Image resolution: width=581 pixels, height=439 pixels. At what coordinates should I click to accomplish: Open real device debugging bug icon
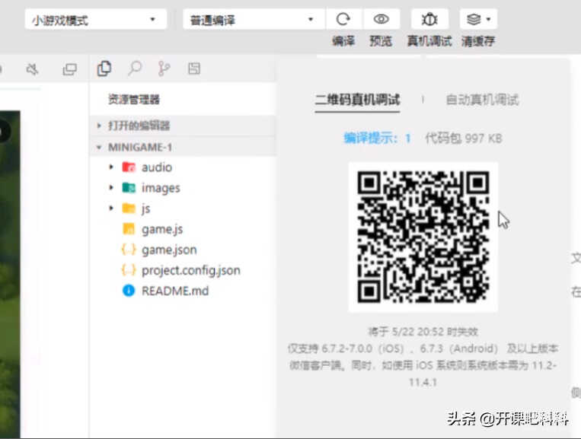click(x=429, y=19)
